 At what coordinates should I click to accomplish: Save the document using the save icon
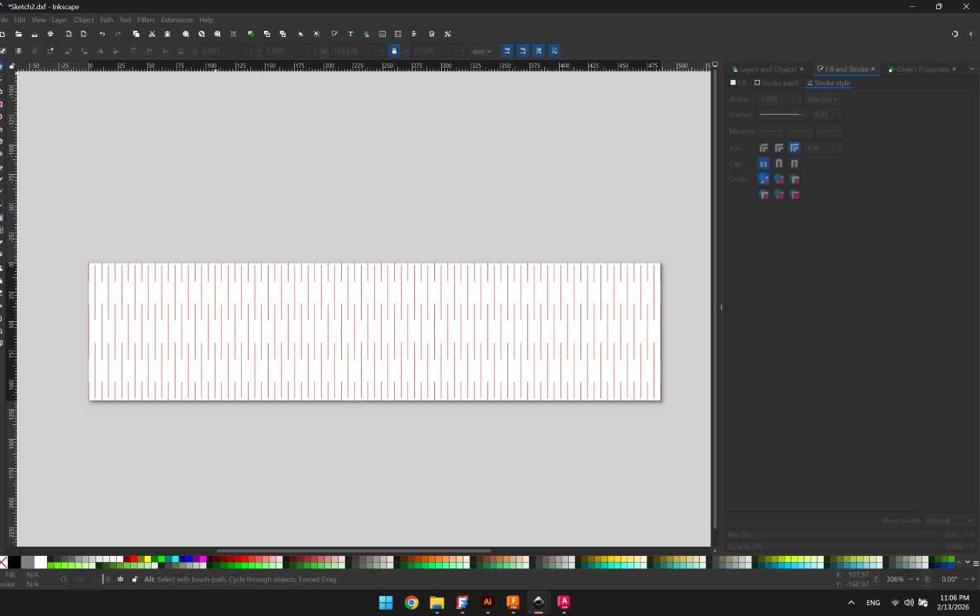point(35,34)
